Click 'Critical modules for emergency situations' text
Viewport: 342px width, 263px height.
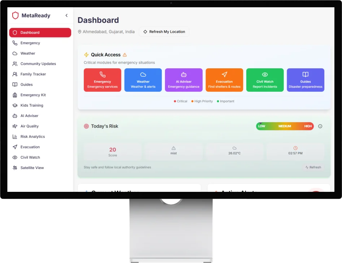119,62
